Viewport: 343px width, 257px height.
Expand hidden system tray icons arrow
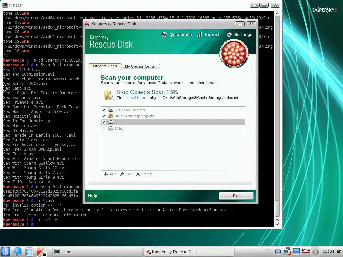coord(268,252)
